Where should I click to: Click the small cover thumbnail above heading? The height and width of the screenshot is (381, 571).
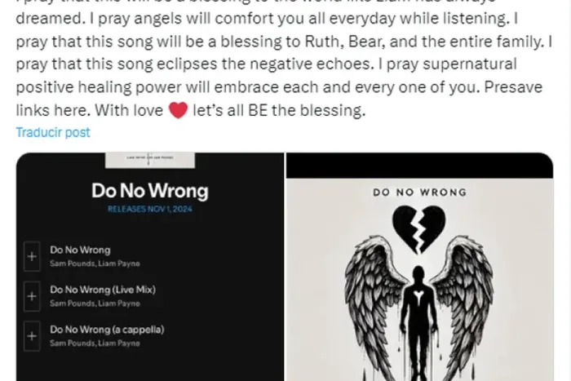[150, 160]
